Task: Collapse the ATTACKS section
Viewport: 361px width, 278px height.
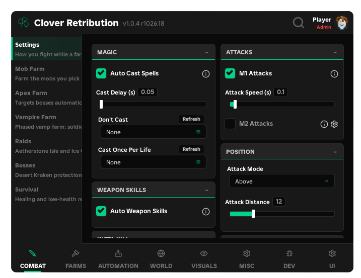Action: pyautogui.click(x=335, y=52)
